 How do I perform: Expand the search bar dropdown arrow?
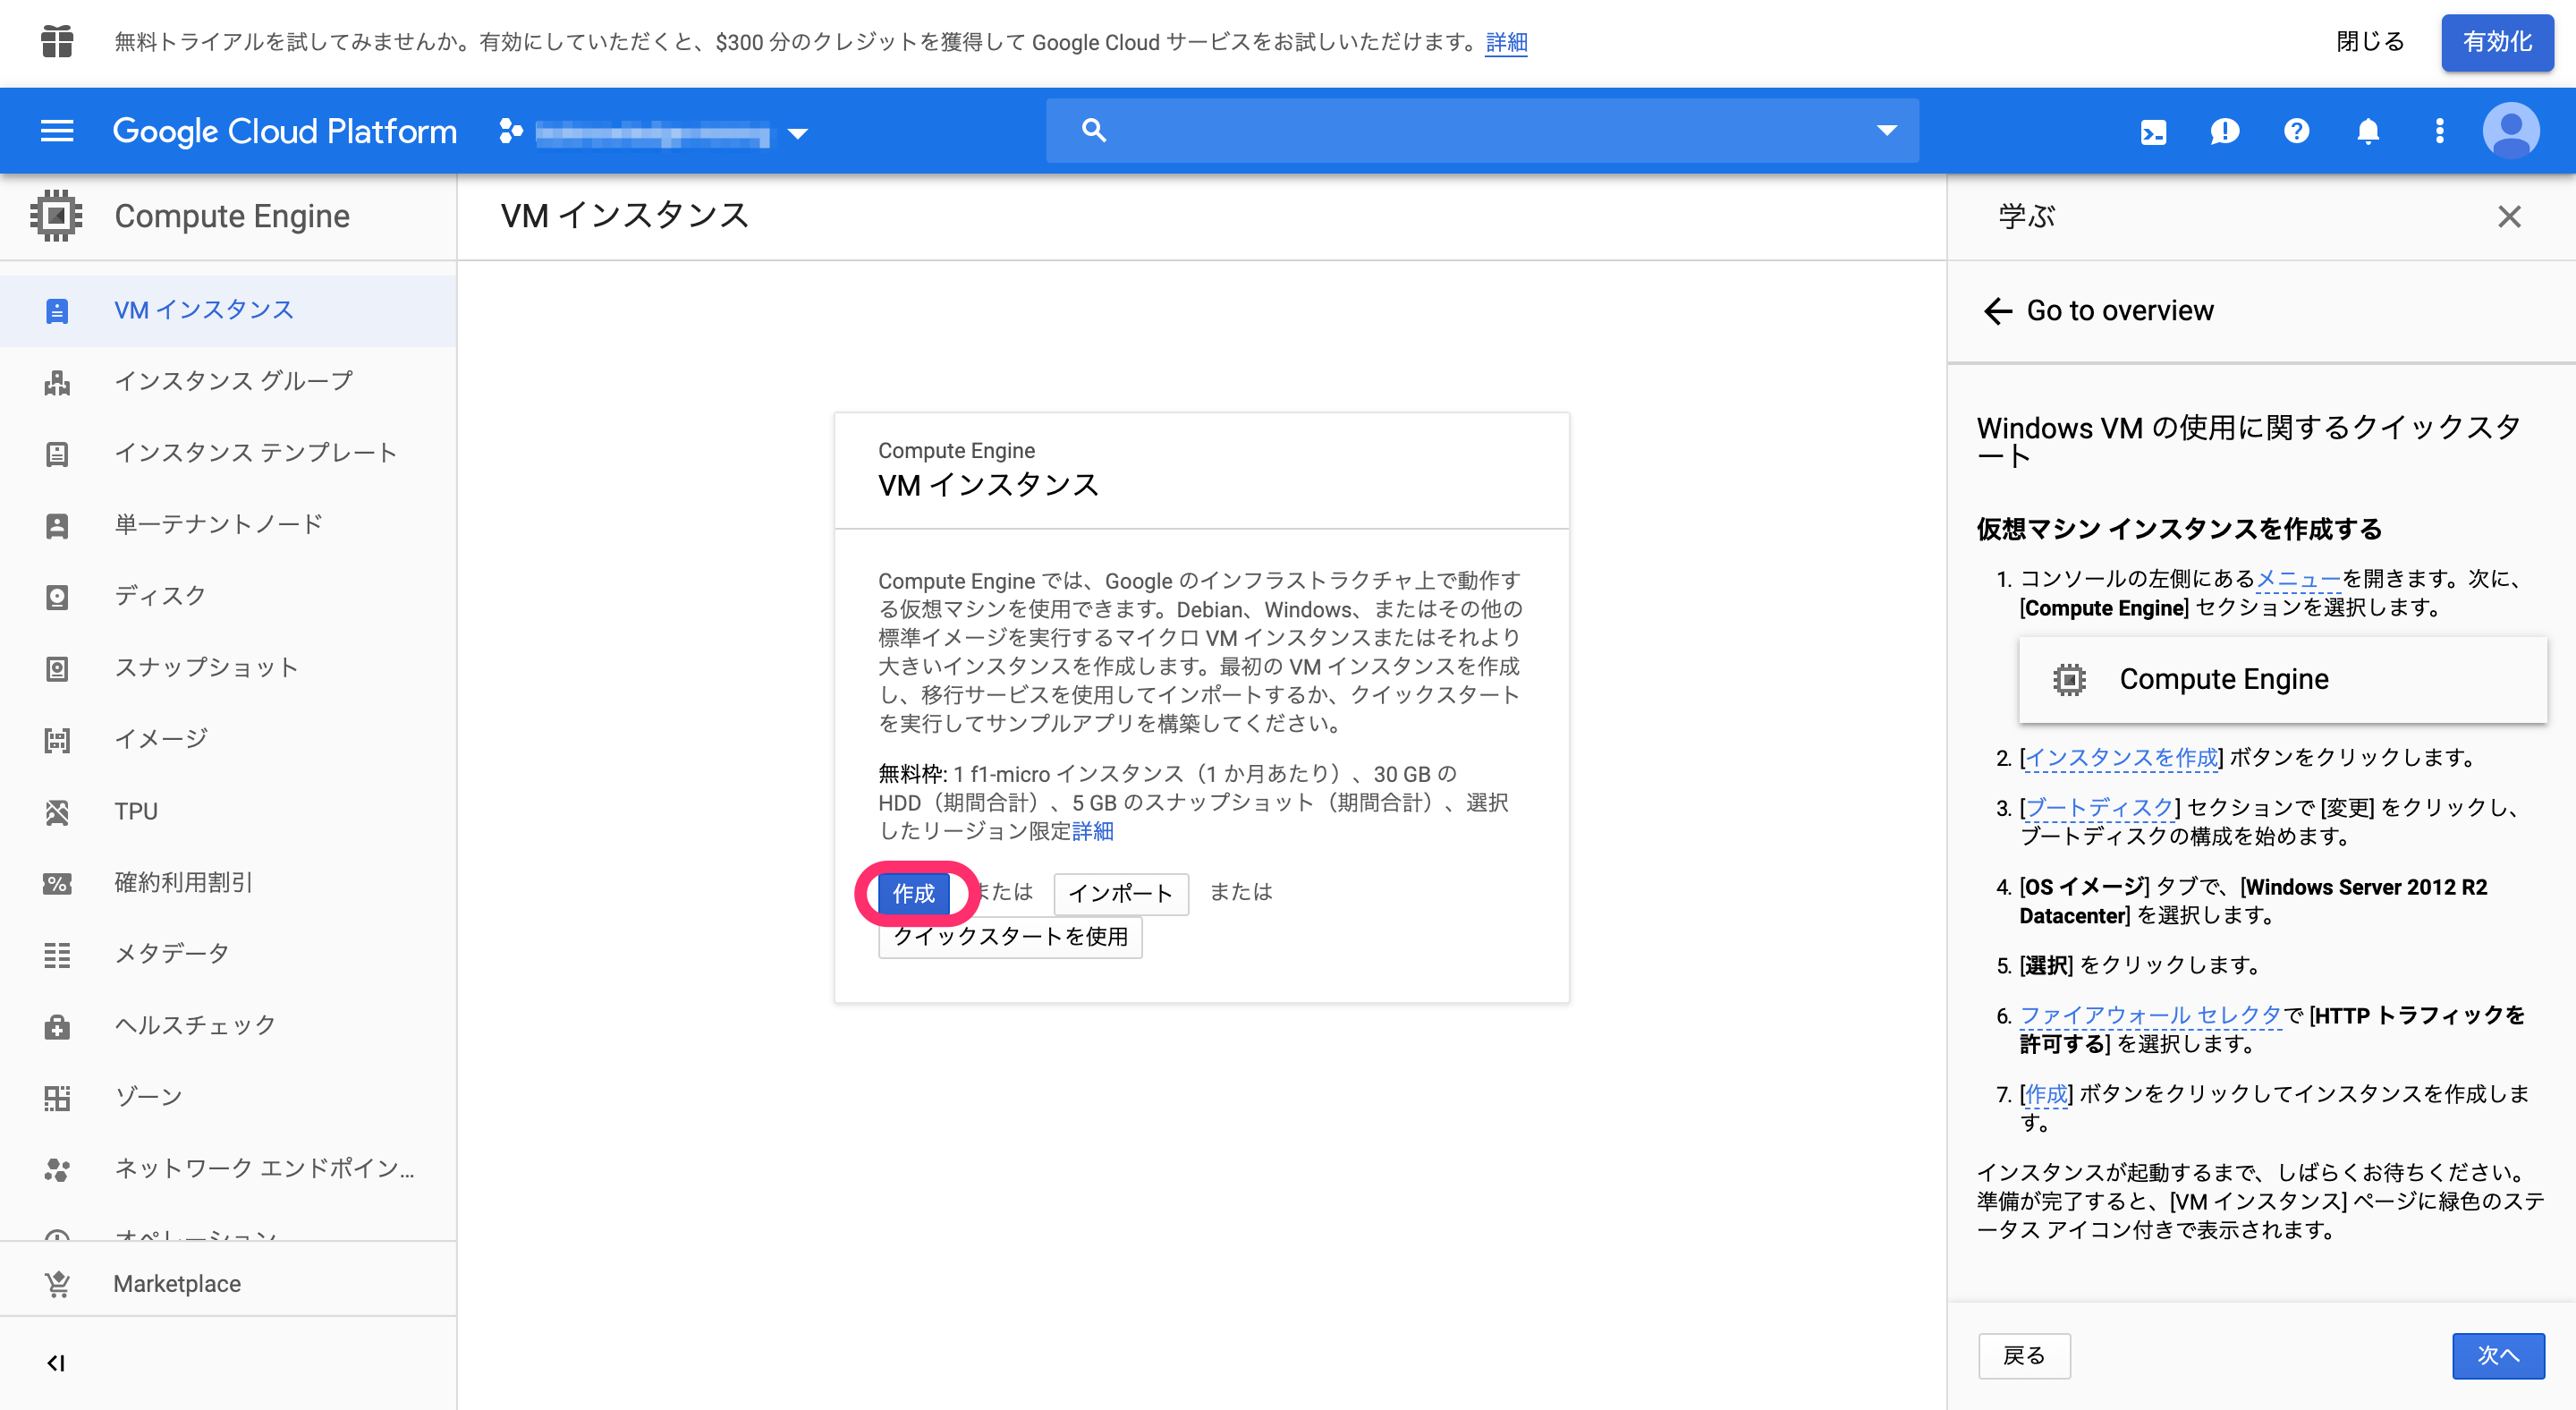pos(1886,130)
